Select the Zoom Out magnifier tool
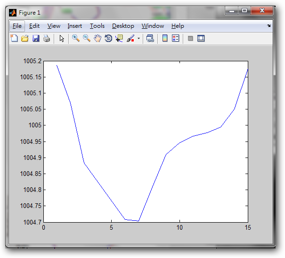Viewport: 285px width, 258px height. 87,39
